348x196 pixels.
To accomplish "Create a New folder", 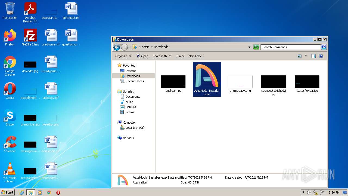I will click(x=196, y=56).
